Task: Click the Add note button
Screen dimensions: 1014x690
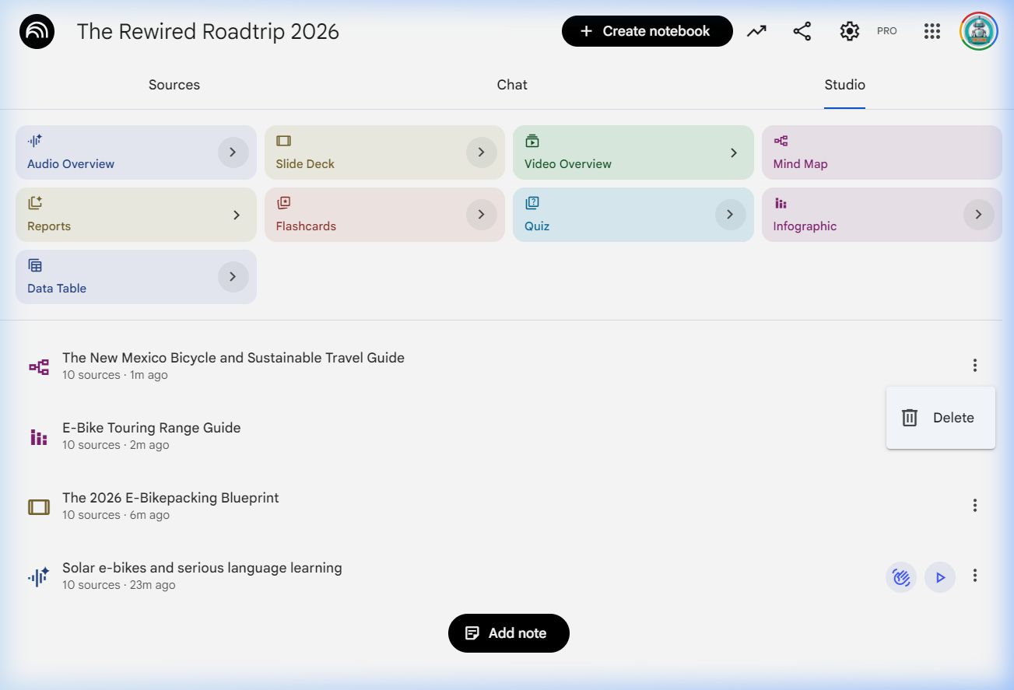Action: point(509,633)
